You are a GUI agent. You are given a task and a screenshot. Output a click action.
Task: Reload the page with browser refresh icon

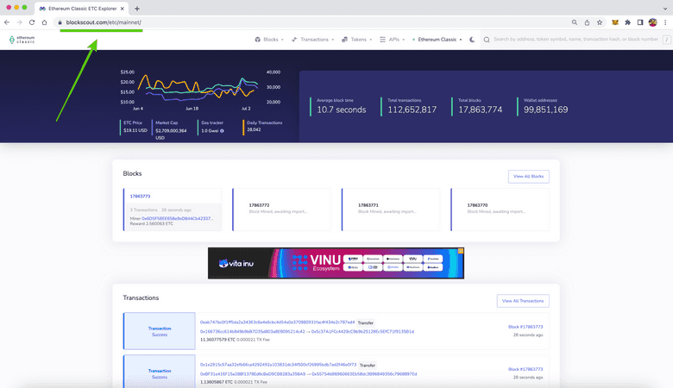point(32,22)
